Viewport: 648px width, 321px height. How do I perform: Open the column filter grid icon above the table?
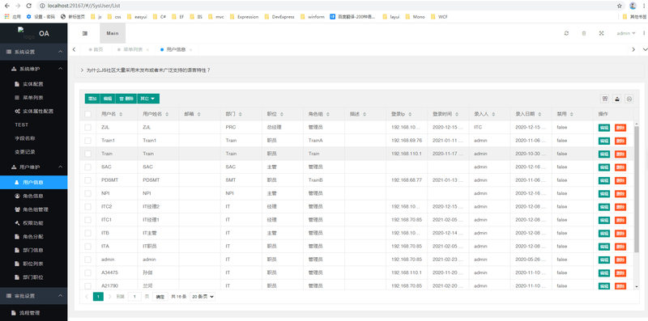click(x=605, y=99)
